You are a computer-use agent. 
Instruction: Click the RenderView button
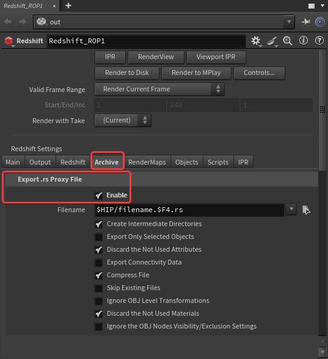click(156, 57)
